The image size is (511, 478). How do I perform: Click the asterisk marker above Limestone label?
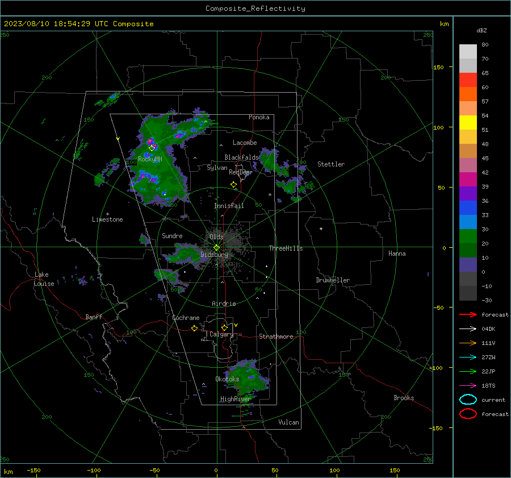click(x=107, y=214)
